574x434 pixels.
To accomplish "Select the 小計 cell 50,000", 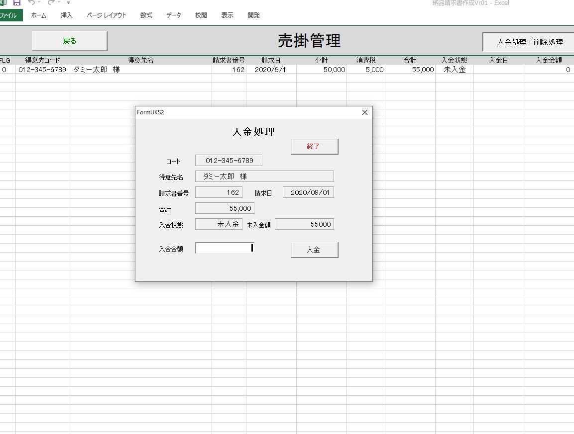I will (322, 70).
